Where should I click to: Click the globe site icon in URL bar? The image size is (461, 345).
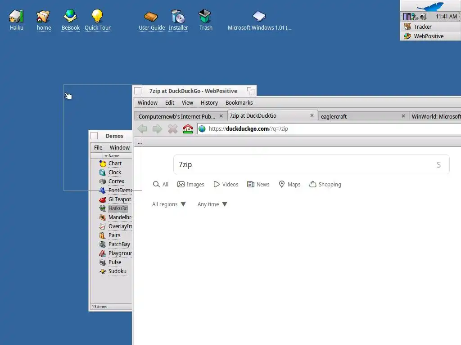202,129
